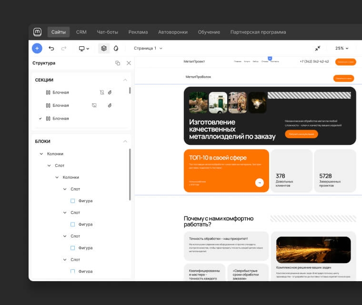Close the Структура panel
Image resolution: width=362 pixels, height=305 pixels.
pyautogui.click(x=129, y=63)
